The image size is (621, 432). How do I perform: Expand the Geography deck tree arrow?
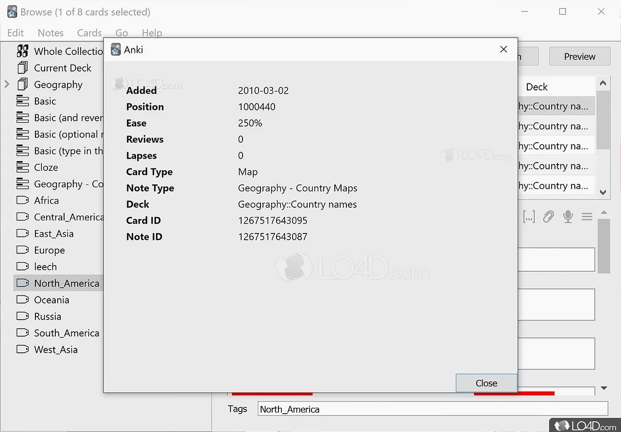coord(7,84)
